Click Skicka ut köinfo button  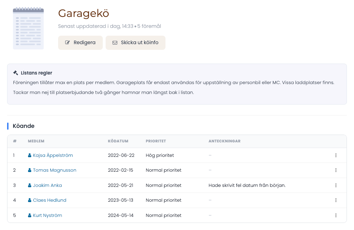135,42
